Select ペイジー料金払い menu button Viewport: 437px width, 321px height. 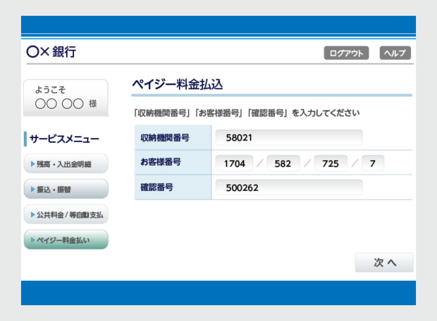point(66,240)
